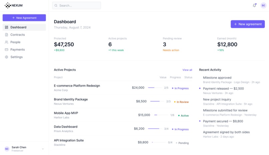Click In Progress status for Data Dashboard
Screen dimensions: 269x155
tap(180, 129)
